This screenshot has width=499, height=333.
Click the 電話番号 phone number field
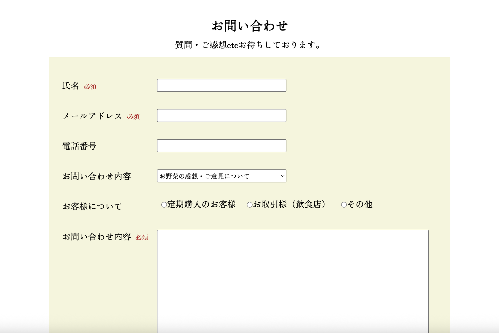(221, 146)
